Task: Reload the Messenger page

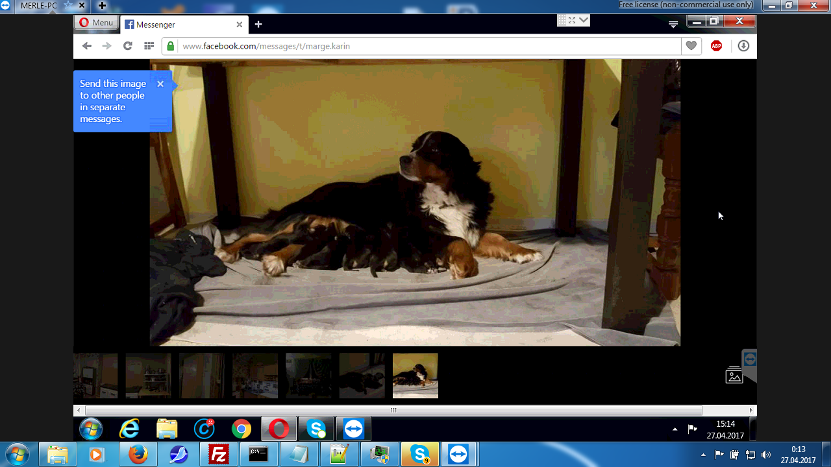Action: 128,46
